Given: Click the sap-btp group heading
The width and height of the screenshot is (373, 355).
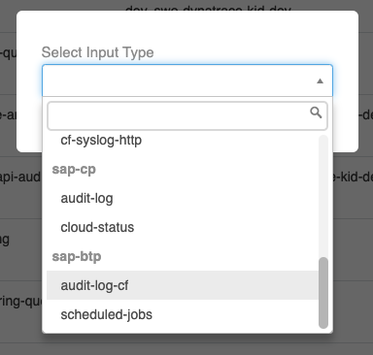Looking at the screenshot, I should (77, 257).
